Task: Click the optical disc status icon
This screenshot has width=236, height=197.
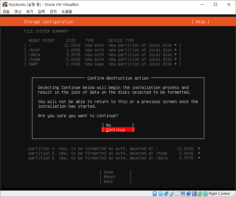Action: tap(160, 194)
